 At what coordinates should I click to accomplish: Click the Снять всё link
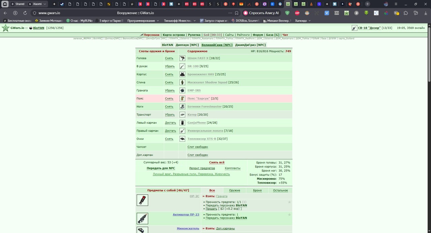tap(217, 162)
